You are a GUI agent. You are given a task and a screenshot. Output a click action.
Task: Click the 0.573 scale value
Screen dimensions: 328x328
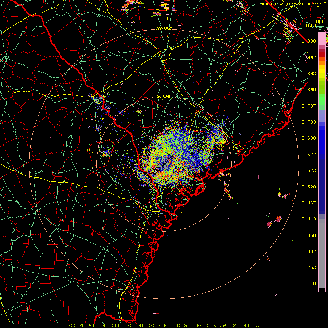coord(309,171)
